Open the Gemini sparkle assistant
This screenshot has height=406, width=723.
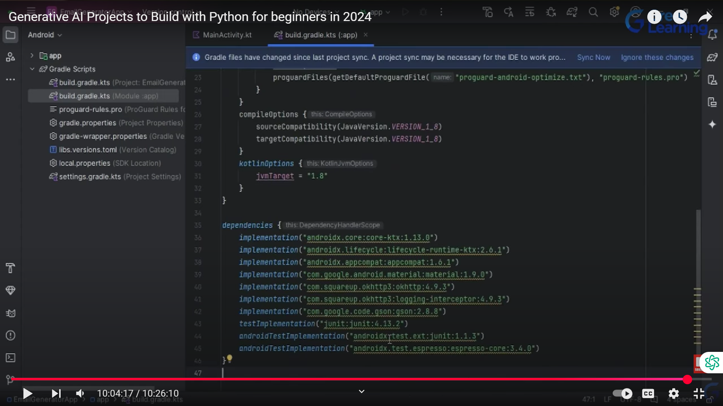click(712, 124)
